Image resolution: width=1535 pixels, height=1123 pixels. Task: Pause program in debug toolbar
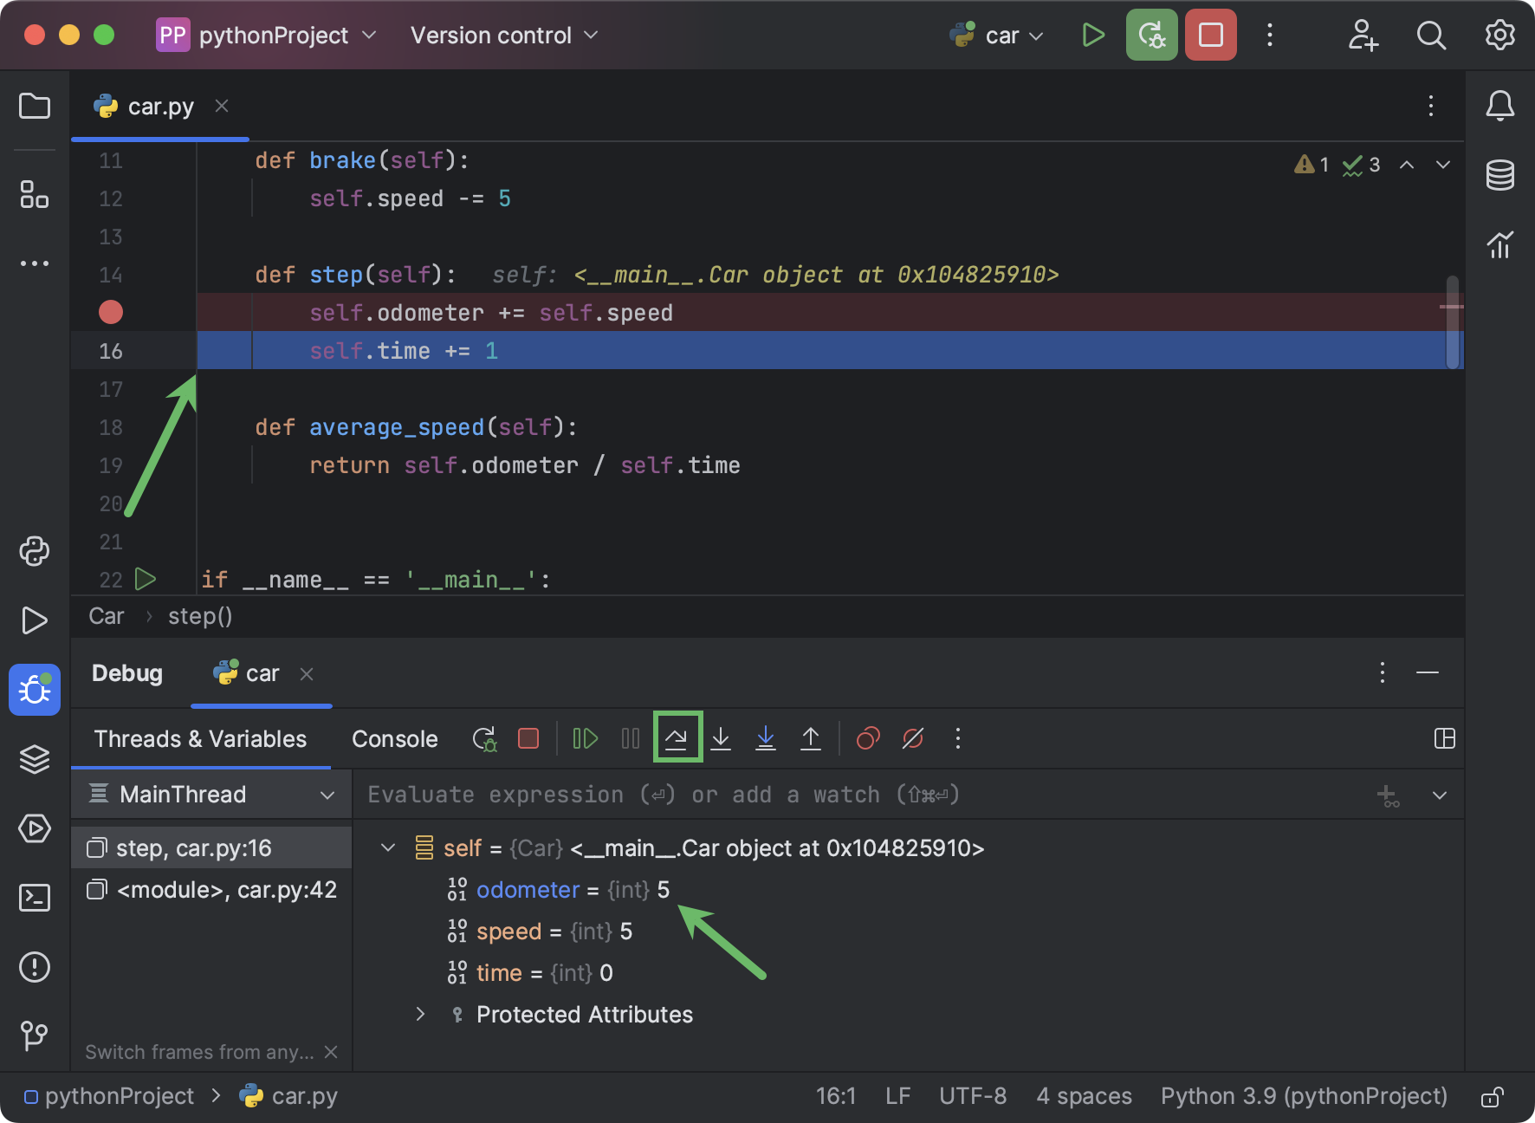[x=631, y=739]
